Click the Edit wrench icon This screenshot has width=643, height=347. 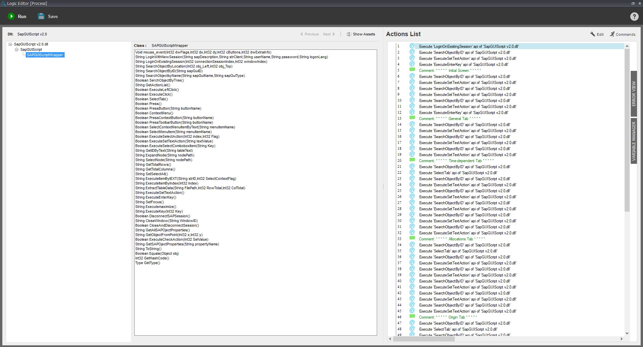click(592, 34)
